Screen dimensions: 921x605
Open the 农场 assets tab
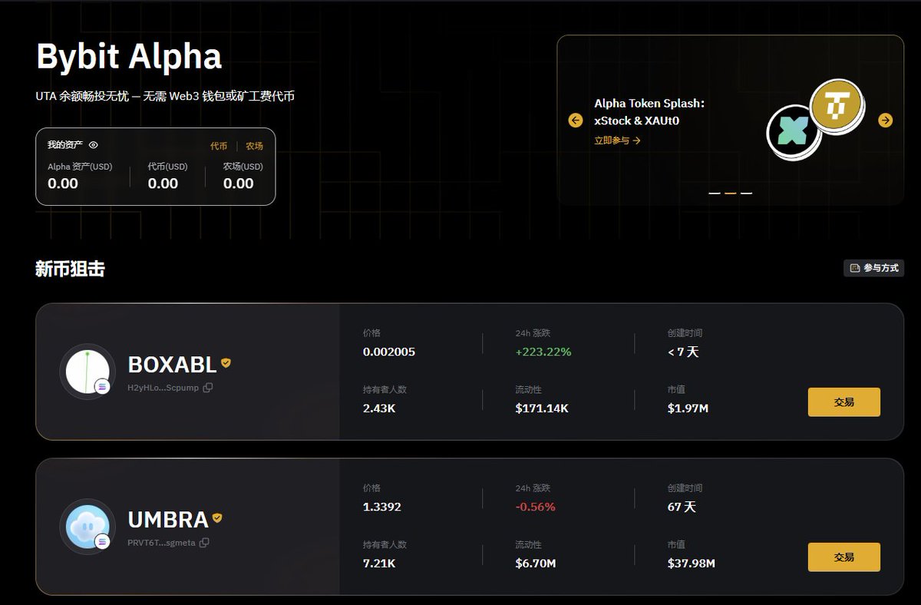pyautogui.click(x=254, y=146)
